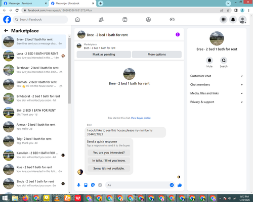This screenshot has width=253, height=202.
Task: Select the second Messenger browser tab
Action: tap(72, 4)
